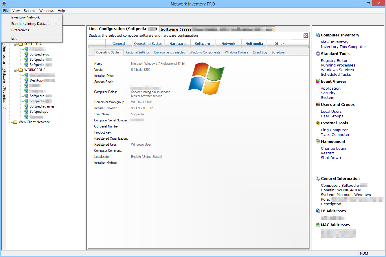Open the Running Processes link
This screenshot has width=386, height=257.
coord(338,65)
